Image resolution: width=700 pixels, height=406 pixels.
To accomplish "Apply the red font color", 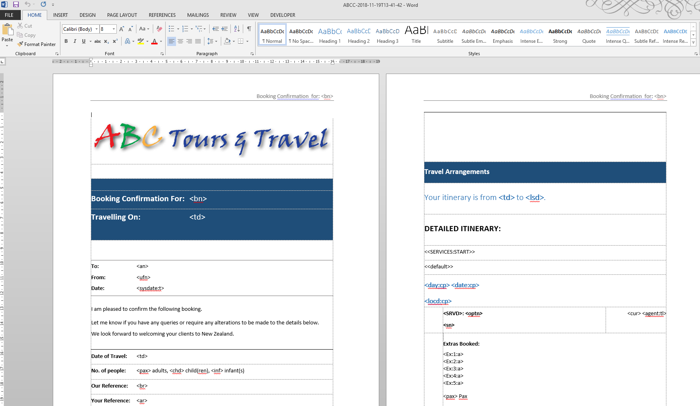I will point(154,41).
